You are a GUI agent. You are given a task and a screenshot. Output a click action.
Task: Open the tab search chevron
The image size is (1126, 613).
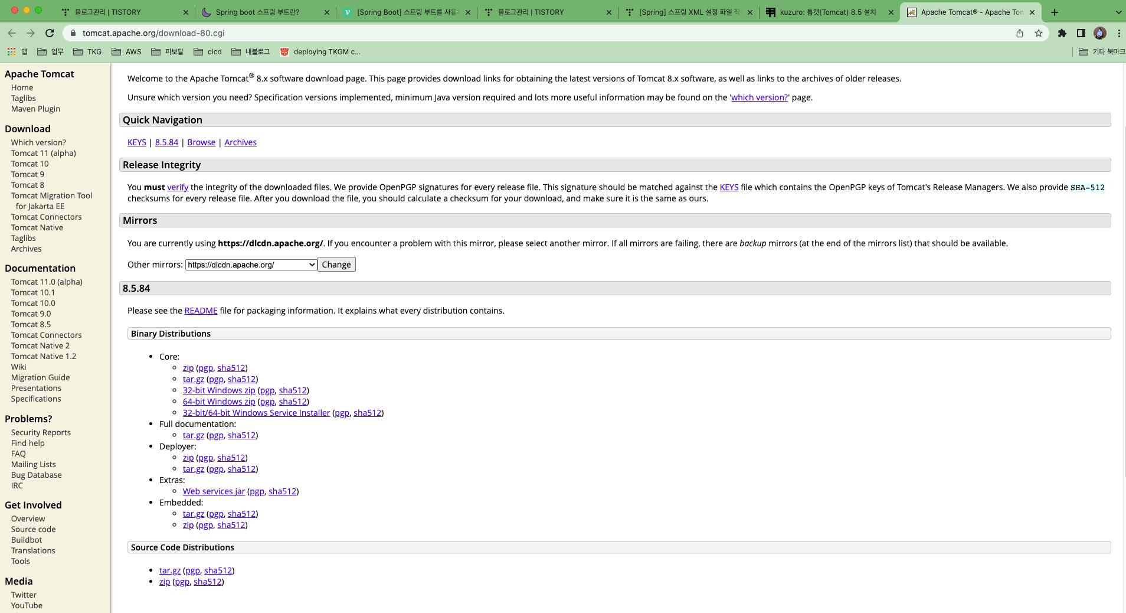[x=1118, y=12]
